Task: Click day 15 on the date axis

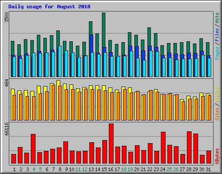Action: pyautogui.click(x=104, y=169)
